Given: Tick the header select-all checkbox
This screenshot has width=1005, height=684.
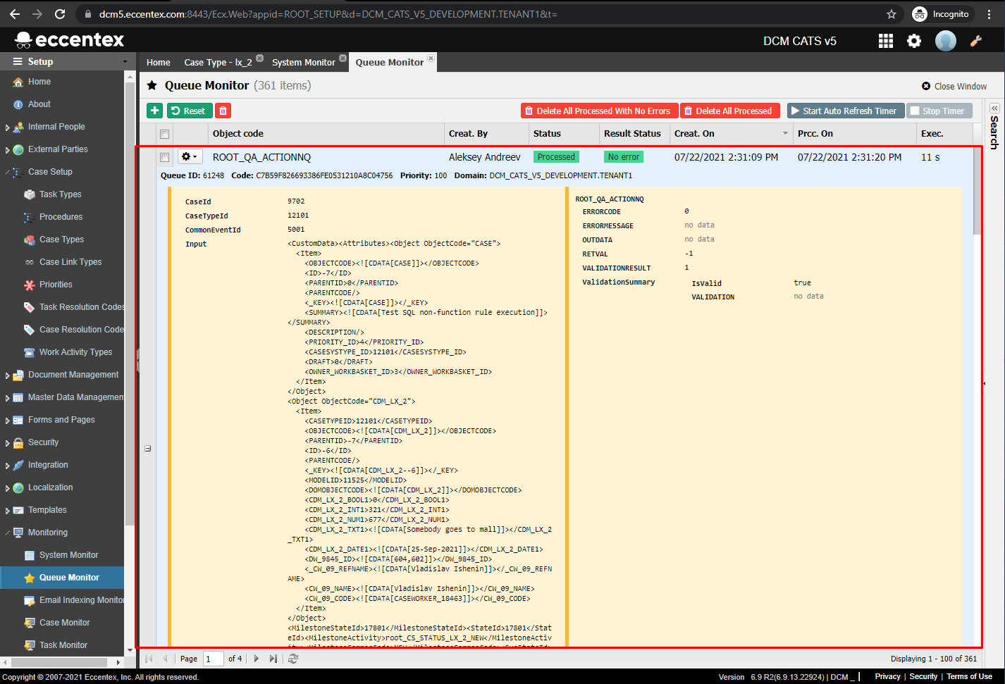Looking at the screenshot, I should [x=164, y=134].
